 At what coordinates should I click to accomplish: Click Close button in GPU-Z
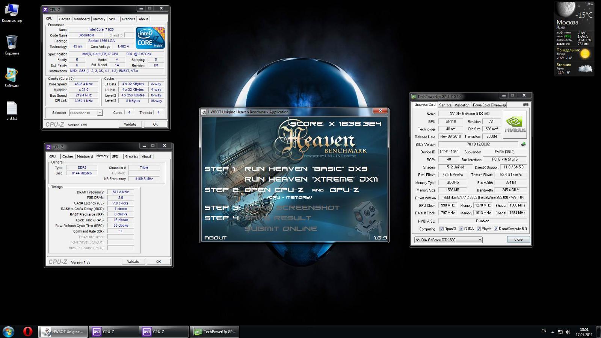(518, 239)
